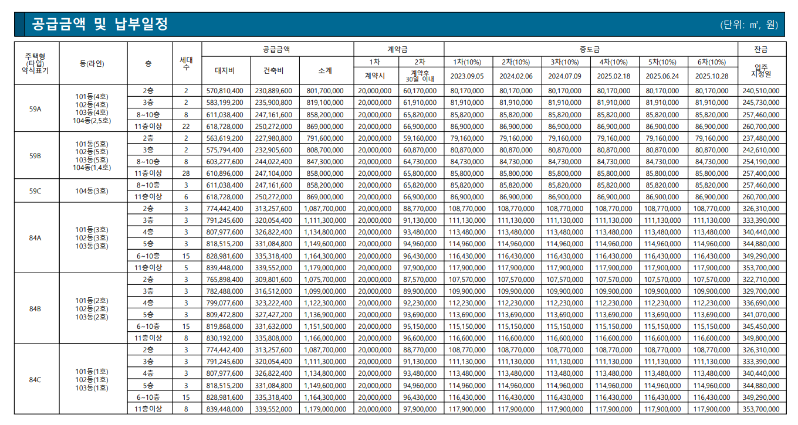
Task: Select the '59C' housing type cell
Action: 36,191
